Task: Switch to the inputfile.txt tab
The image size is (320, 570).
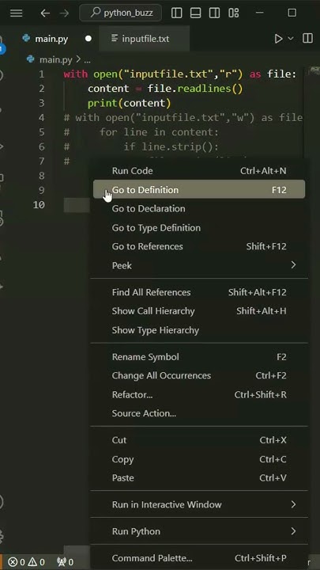Action: click(145, 39)
